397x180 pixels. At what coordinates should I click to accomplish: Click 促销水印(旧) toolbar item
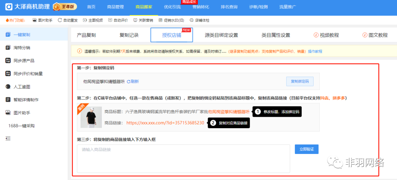click(x=161, y=20)
